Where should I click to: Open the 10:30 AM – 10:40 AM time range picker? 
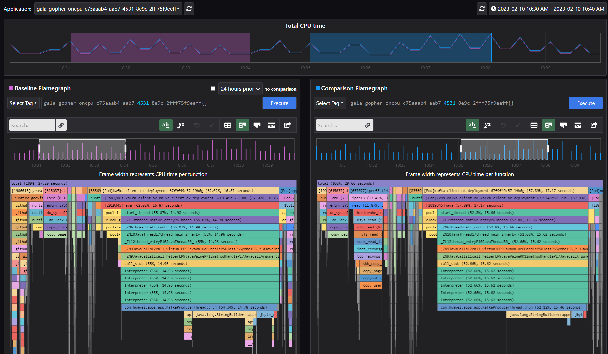click(547, 9)
